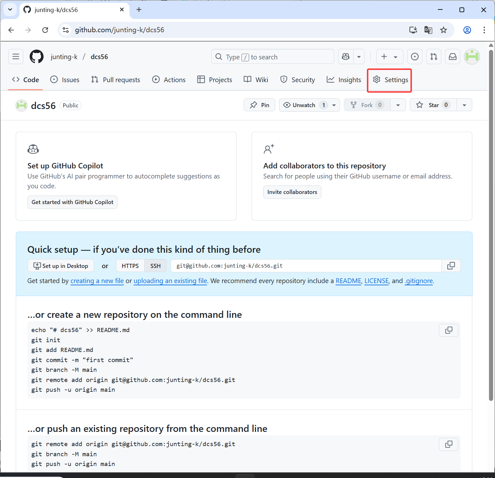Open the notifications inbox icon
Screen dimensions: 495x478
click(x=453, y=57)
